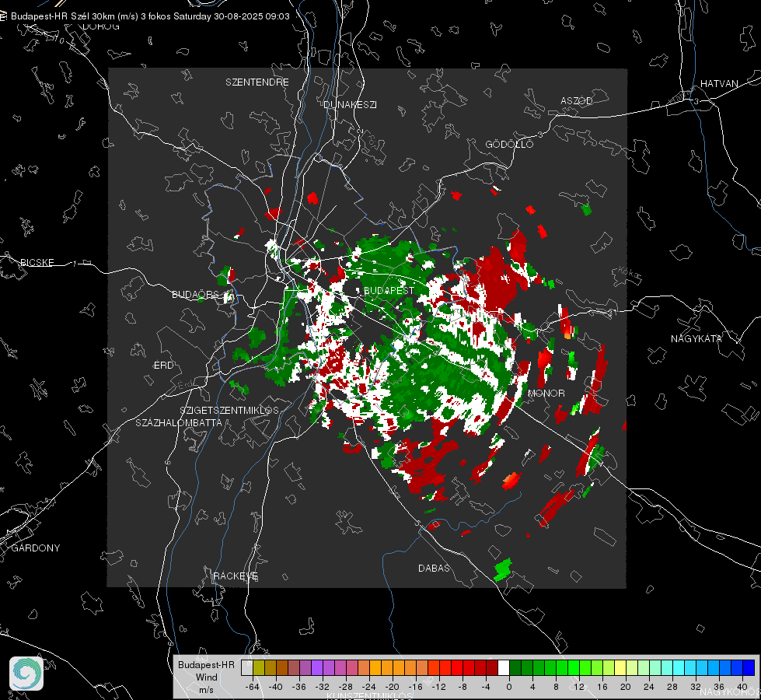Click the 0 legend scale value

pyautogui.click(x=508, y=687)
